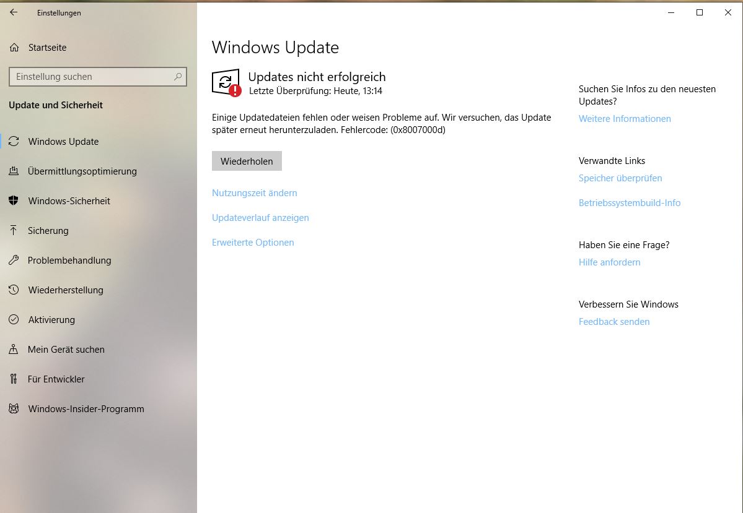Click the Haben Sie eine Frage? heading
The height and width of the screenshot is (513, 743).
pos(624,244)
